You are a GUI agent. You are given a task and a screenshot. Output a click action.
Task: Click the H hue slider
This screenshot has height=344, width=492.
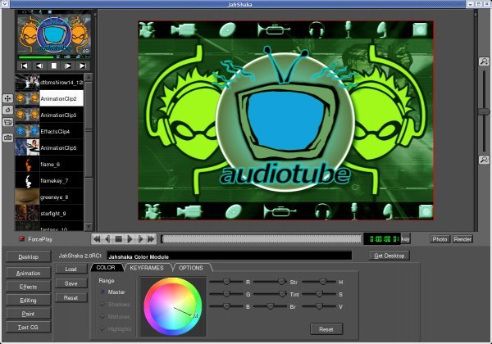(319, 282)
